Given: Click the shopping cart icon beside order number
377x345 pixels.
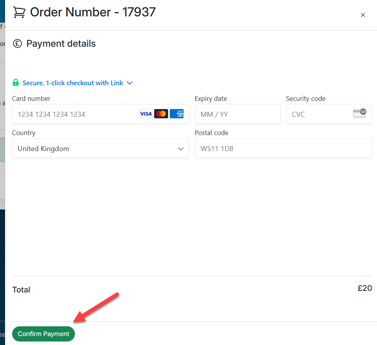Looking at the screenshot, I should point(18,12).
